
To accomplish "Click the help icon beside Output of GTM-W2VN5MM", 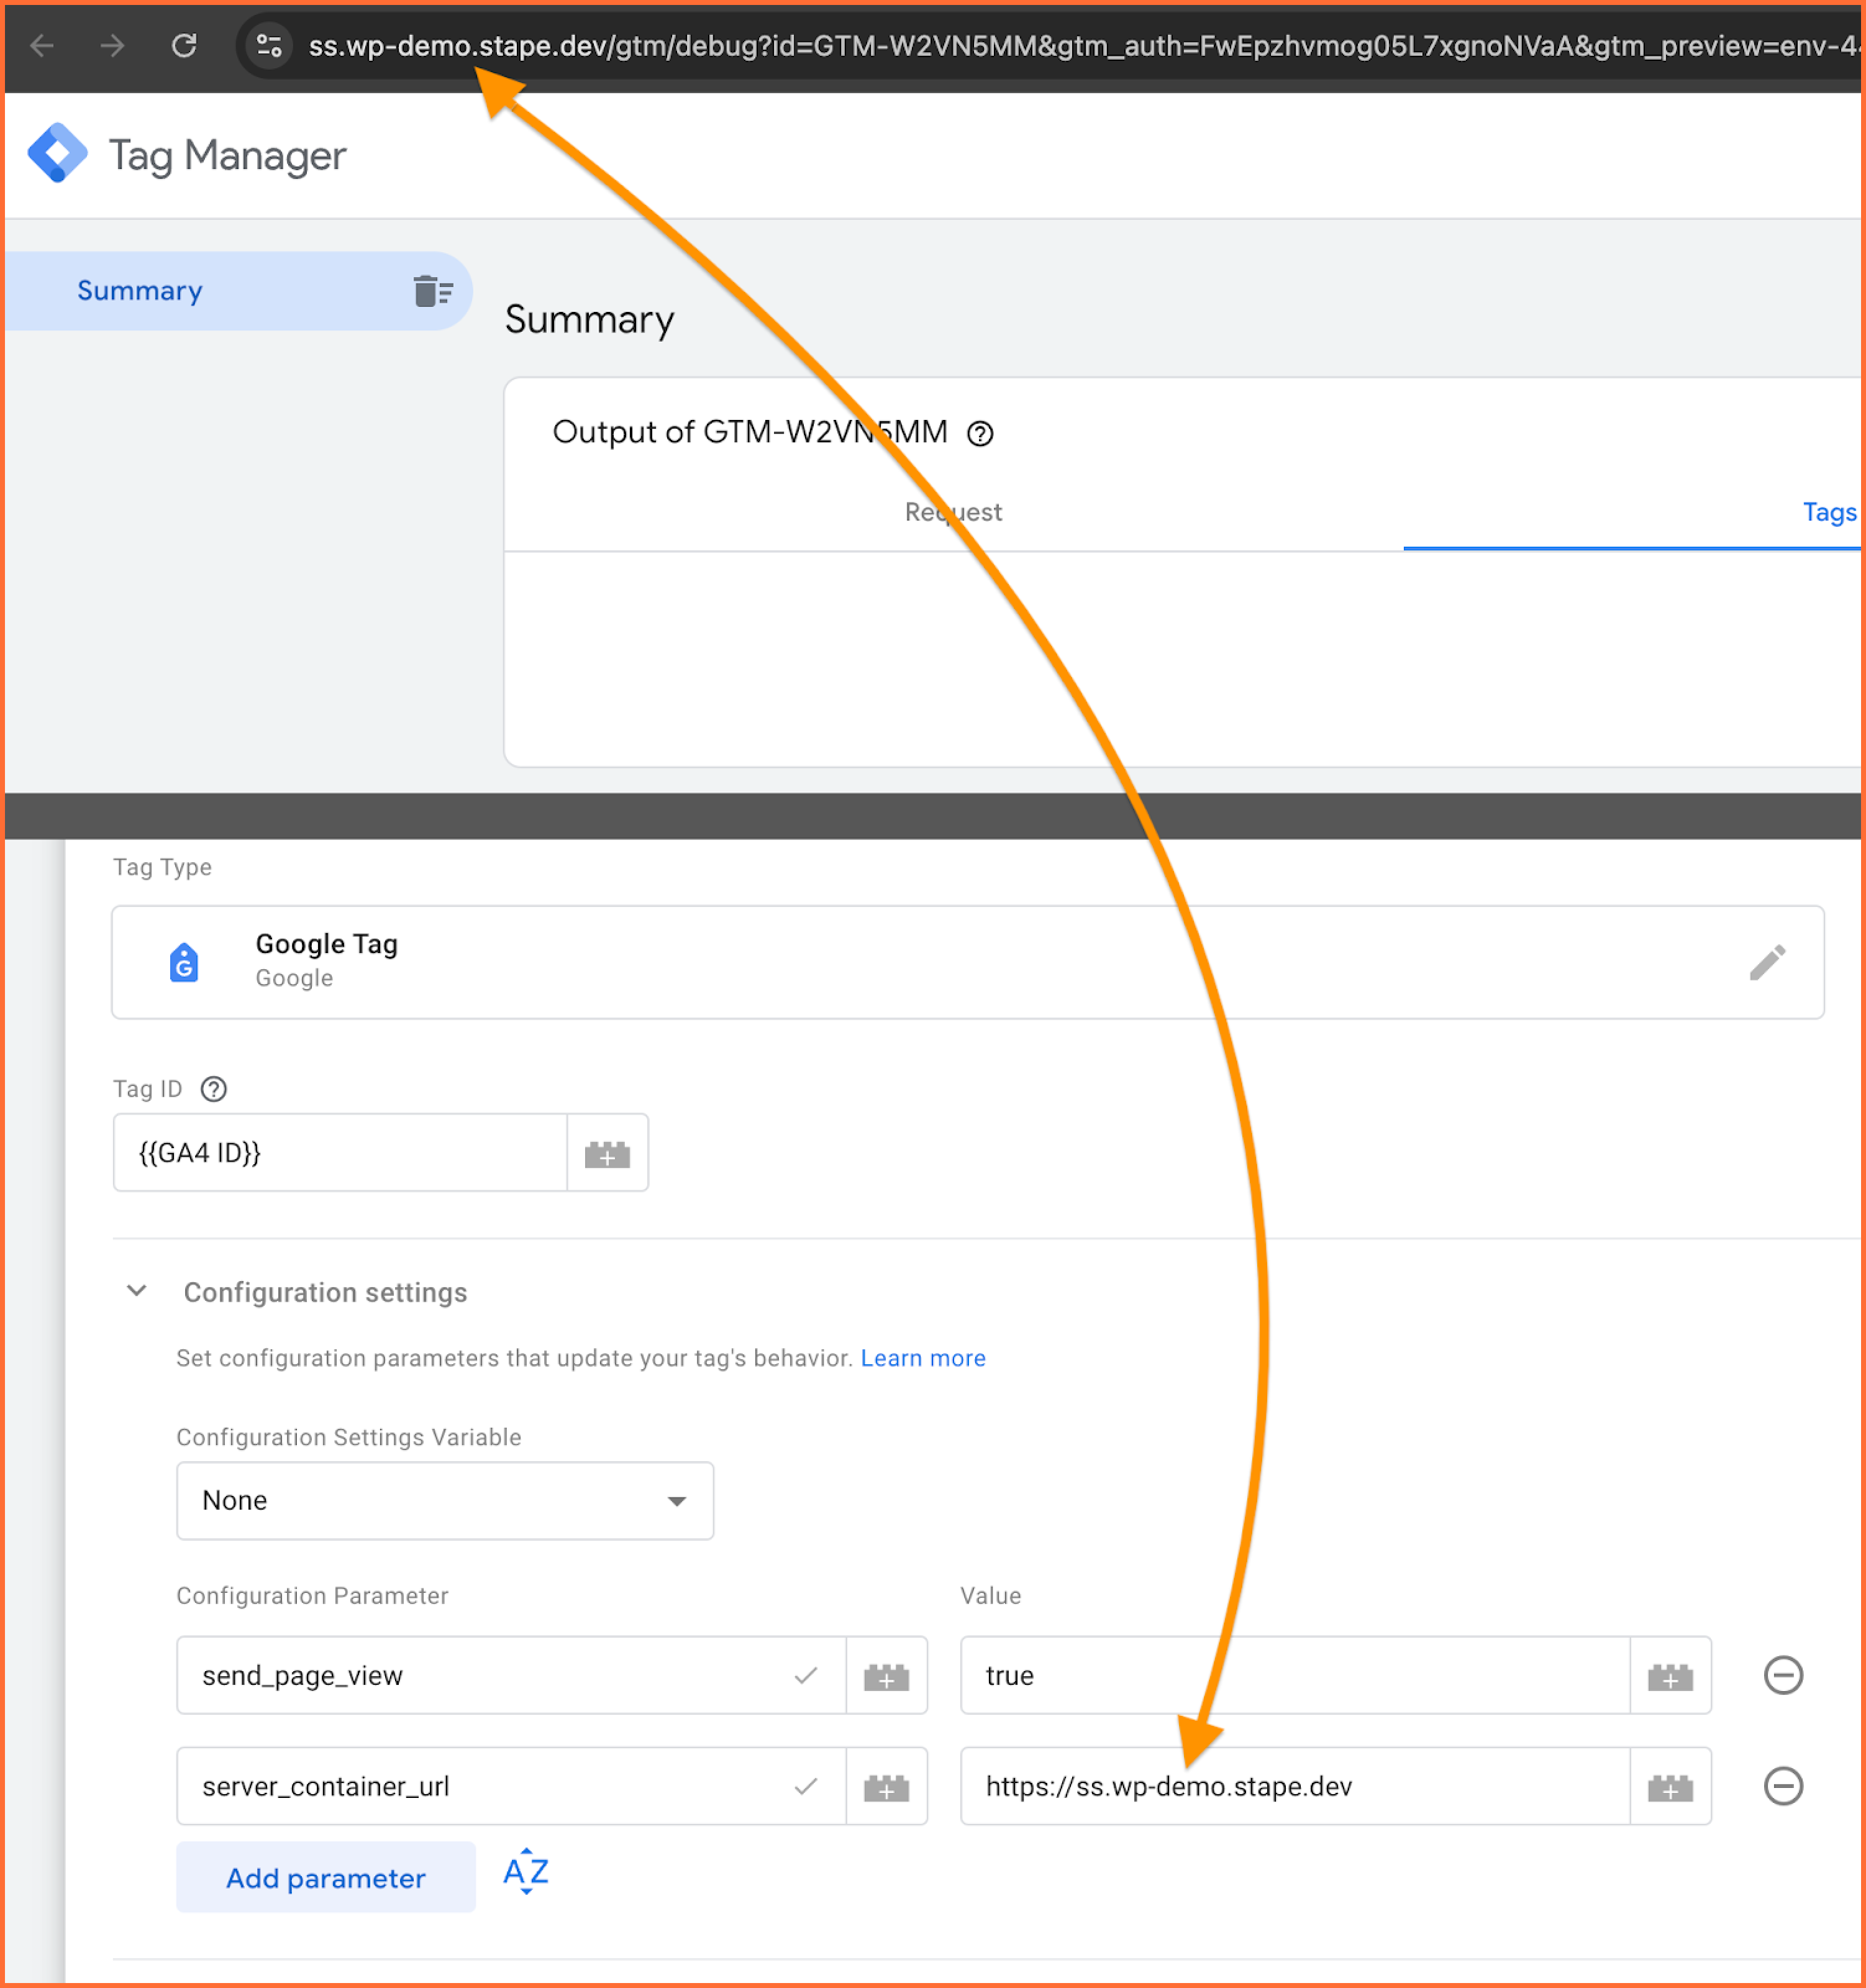I will [981, 433].
